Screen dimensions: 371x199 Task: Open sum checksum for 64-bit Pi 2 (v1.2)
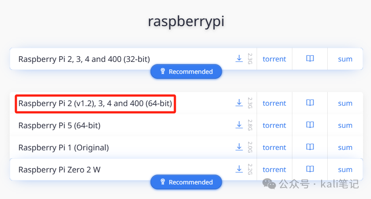[x=345, y=103]
